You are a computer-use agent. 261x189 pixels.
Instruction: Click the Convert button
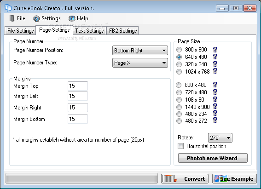(185, 179)
